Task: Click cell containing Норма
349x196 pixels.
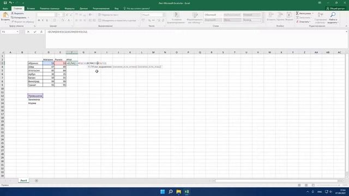Action: tap(35, 103)
